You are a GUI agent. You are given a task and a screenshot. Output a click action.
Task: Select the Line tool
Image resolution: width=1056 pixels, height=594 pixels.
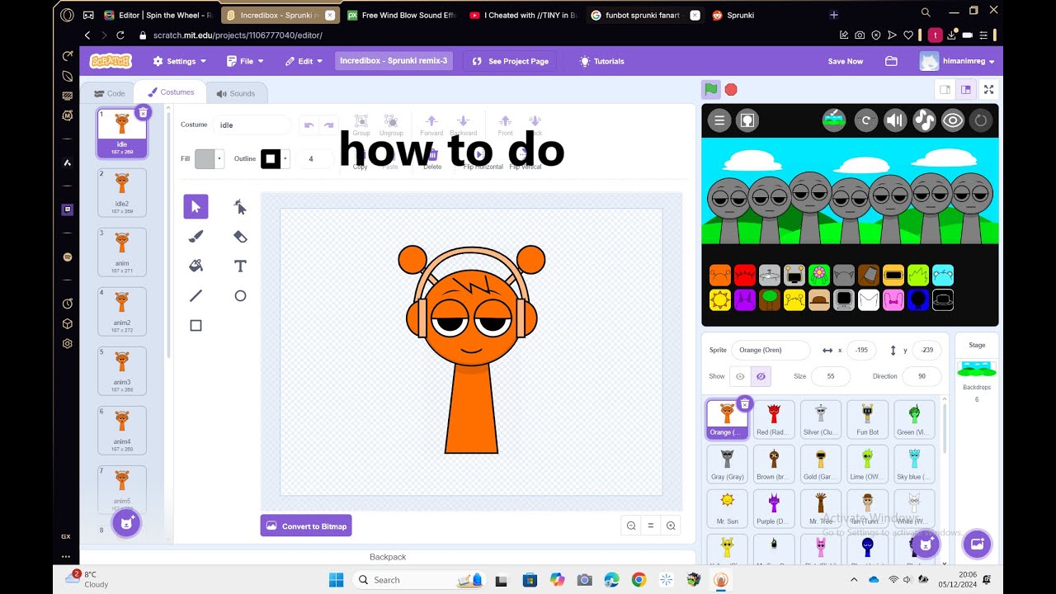click(x=196, y=295)
